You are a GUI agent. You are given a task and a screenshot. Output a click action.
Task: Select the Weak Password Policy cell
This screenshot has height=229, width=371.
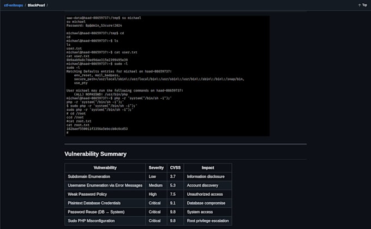105,194
